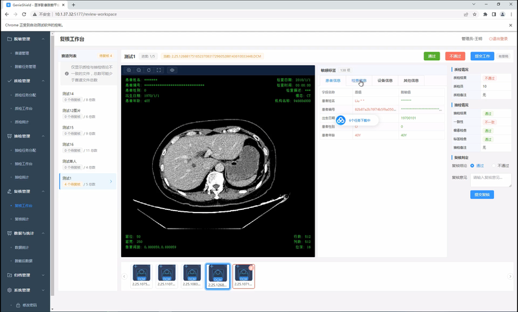Select lane 测试14 in the lane list

coord(87,96)
